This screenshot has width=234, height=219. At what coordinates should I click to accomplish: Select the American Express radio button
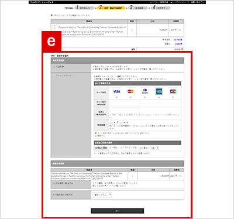click(x=159, y=97)
